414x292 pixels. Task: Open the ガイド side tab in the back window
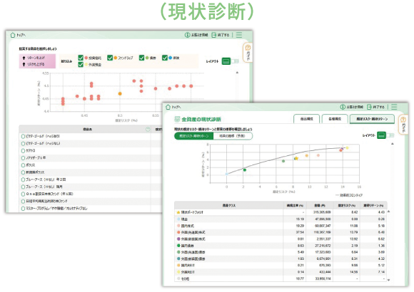248,53
